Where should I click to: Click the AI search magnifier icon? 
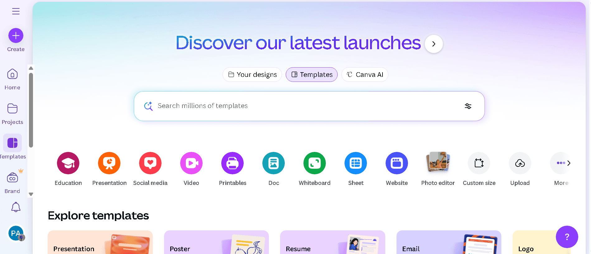(x=148, y=106)
